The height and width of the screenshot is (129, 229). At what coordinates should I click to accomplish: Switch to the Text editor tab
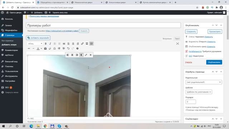[177, 39]
